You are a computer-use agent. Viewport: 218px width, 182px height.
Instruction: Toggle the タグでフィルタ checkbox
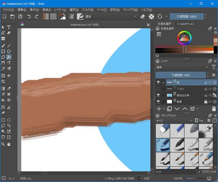[x=199, y=172]
